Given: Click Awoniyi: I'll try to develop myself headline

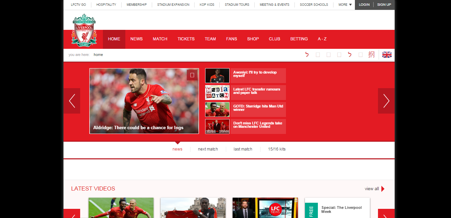Looking at the screenshot, I should [x=255, y=74].
